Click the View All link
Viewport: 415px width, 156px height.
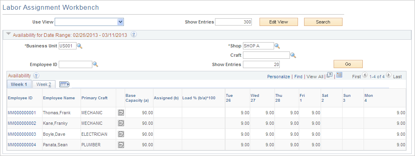point(315,77)
